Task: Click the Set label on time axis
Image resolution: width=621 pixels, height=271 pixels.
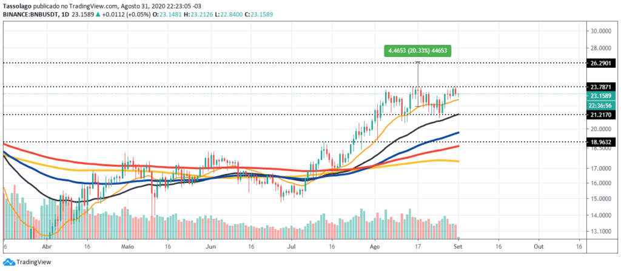Action: pyautogui.click(x=458, y=246)
